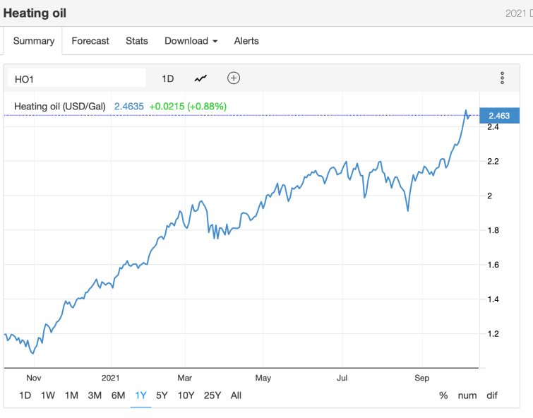Open the Download dropdown menu

pos(191,41)
